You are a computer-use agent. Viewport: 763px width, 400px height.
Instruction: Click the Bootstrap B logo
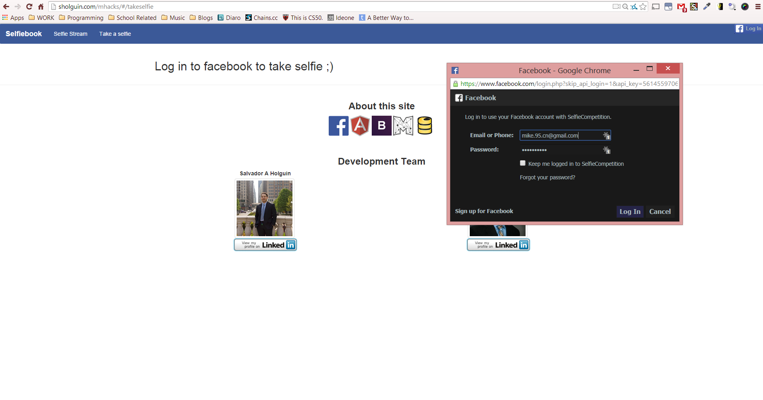pyautogui.click(x=382, y=126)
